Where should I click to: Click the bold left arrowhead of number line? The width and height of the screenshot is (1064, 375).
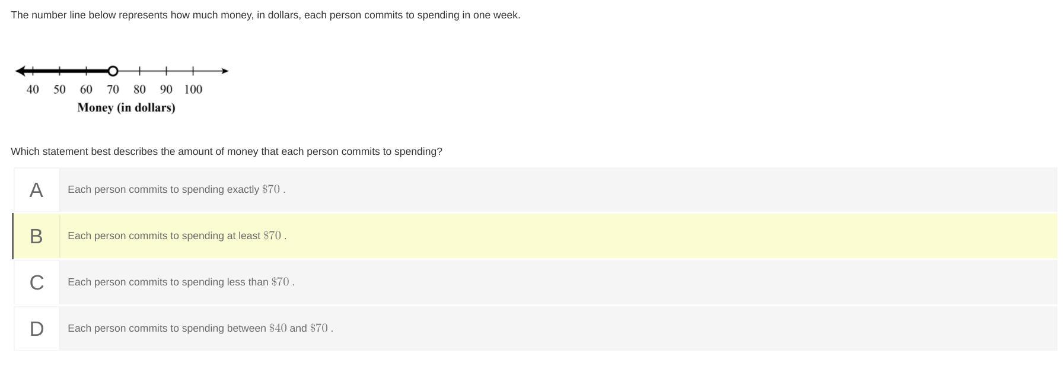pyautogui.click(x=21, y=71)
